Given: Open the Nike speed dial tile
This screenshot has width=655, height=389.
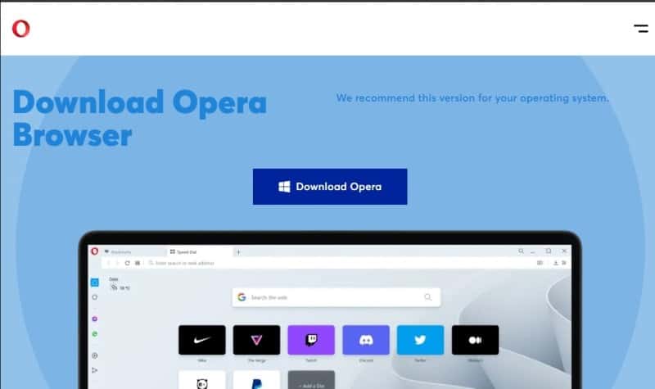Looking at the screenshot, I should 201,340.
